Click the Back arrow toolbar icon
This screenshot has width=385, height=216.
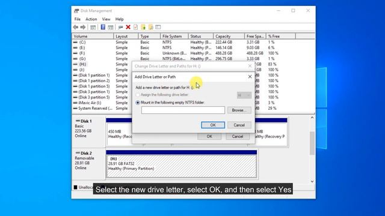coord(76,27)
